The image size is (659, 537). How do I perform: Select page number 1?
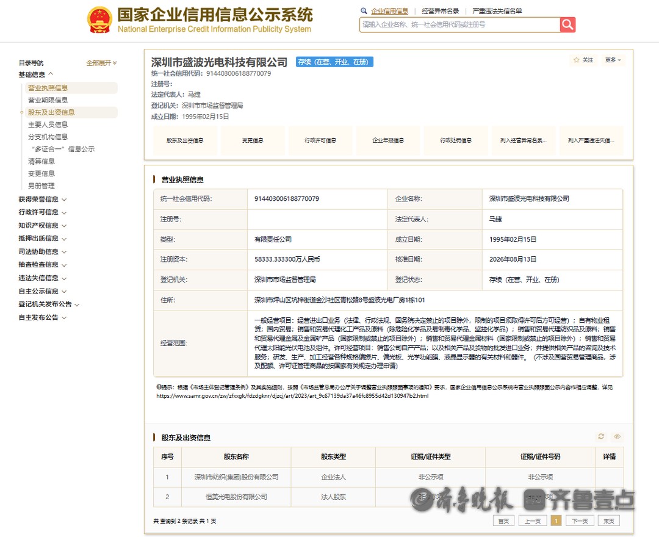[x=556, y=521]
